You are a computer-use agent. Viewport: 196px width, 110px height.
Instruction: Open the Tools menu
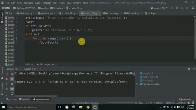point(62,3)
